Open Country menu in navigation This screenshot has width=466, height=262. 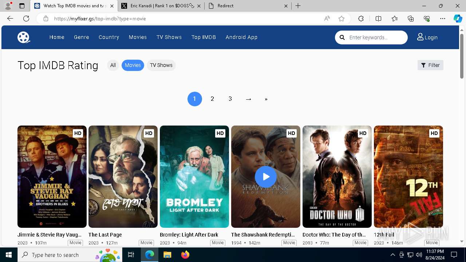point(109,37)
